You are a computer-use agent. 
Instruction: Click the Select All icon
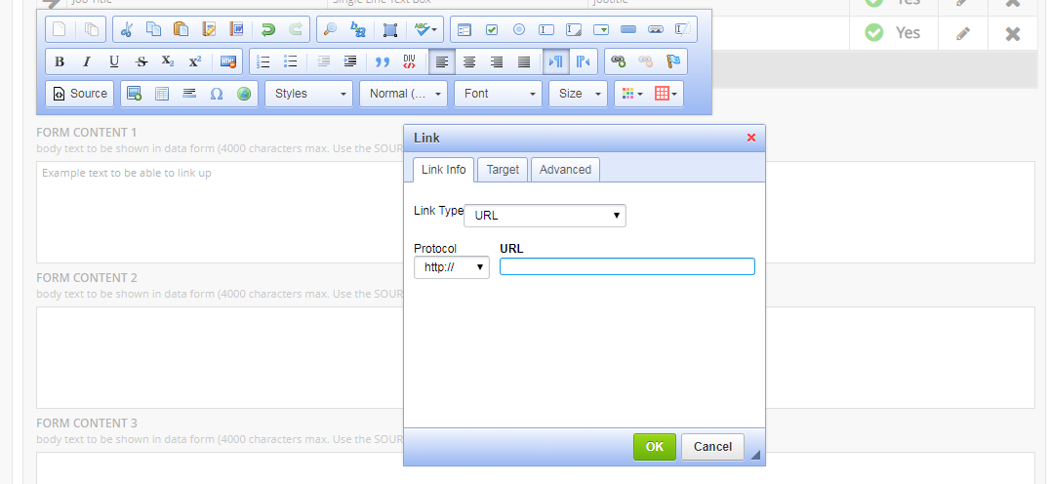[x=389, y=29]
